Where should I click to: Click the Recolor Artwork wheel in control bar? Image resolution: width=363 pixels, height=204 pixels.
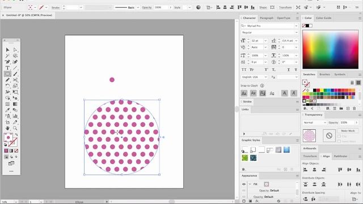198,7
